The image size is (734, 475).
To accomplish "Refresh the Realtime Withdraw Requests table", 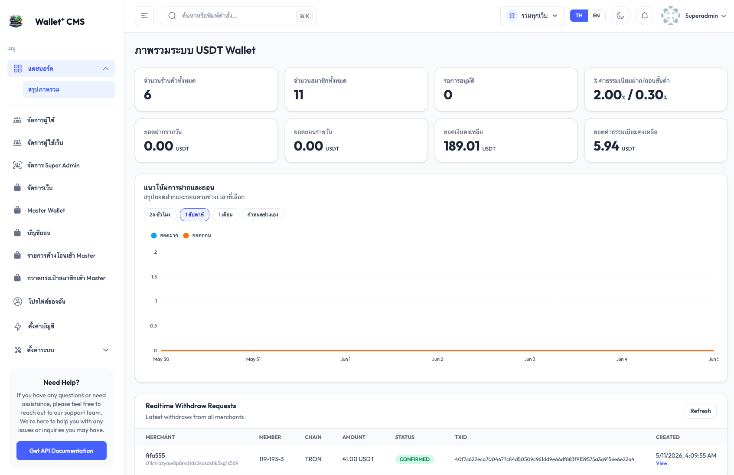I will pyautogui.click(x=700, y=411).
